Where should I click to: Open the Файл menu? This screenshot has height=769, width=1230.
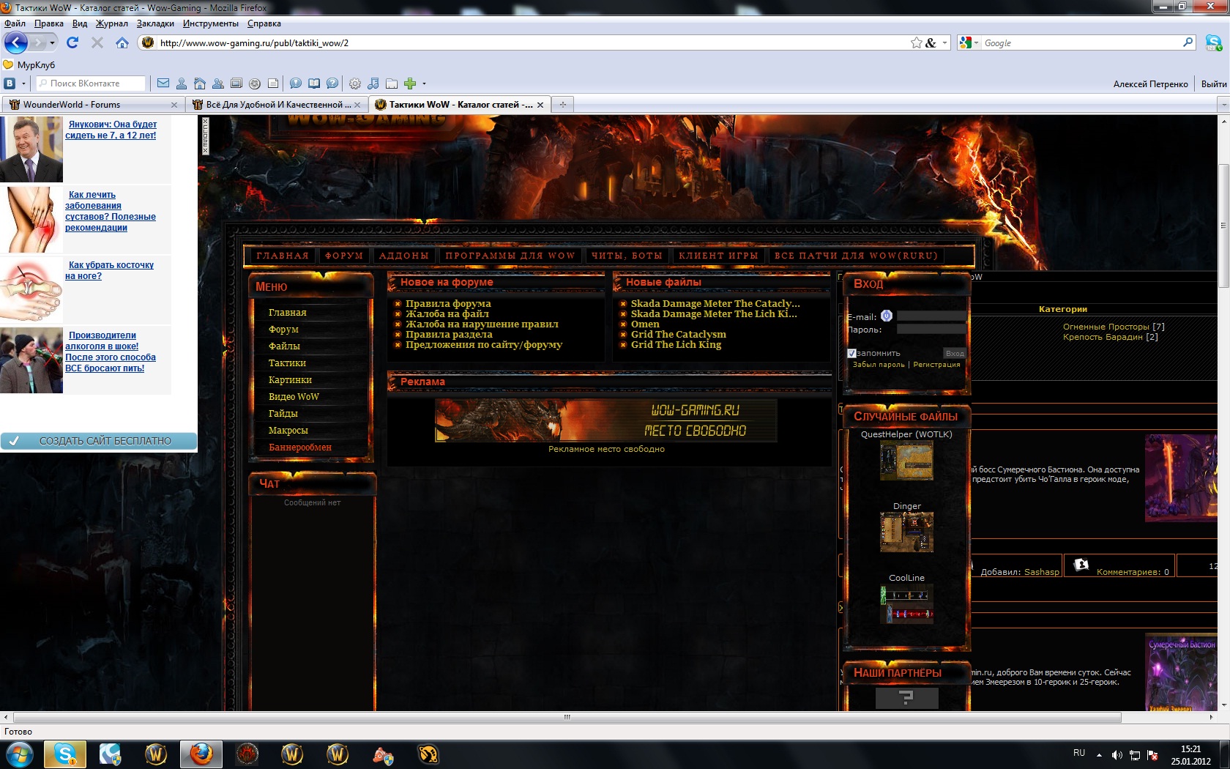(15, 23)
